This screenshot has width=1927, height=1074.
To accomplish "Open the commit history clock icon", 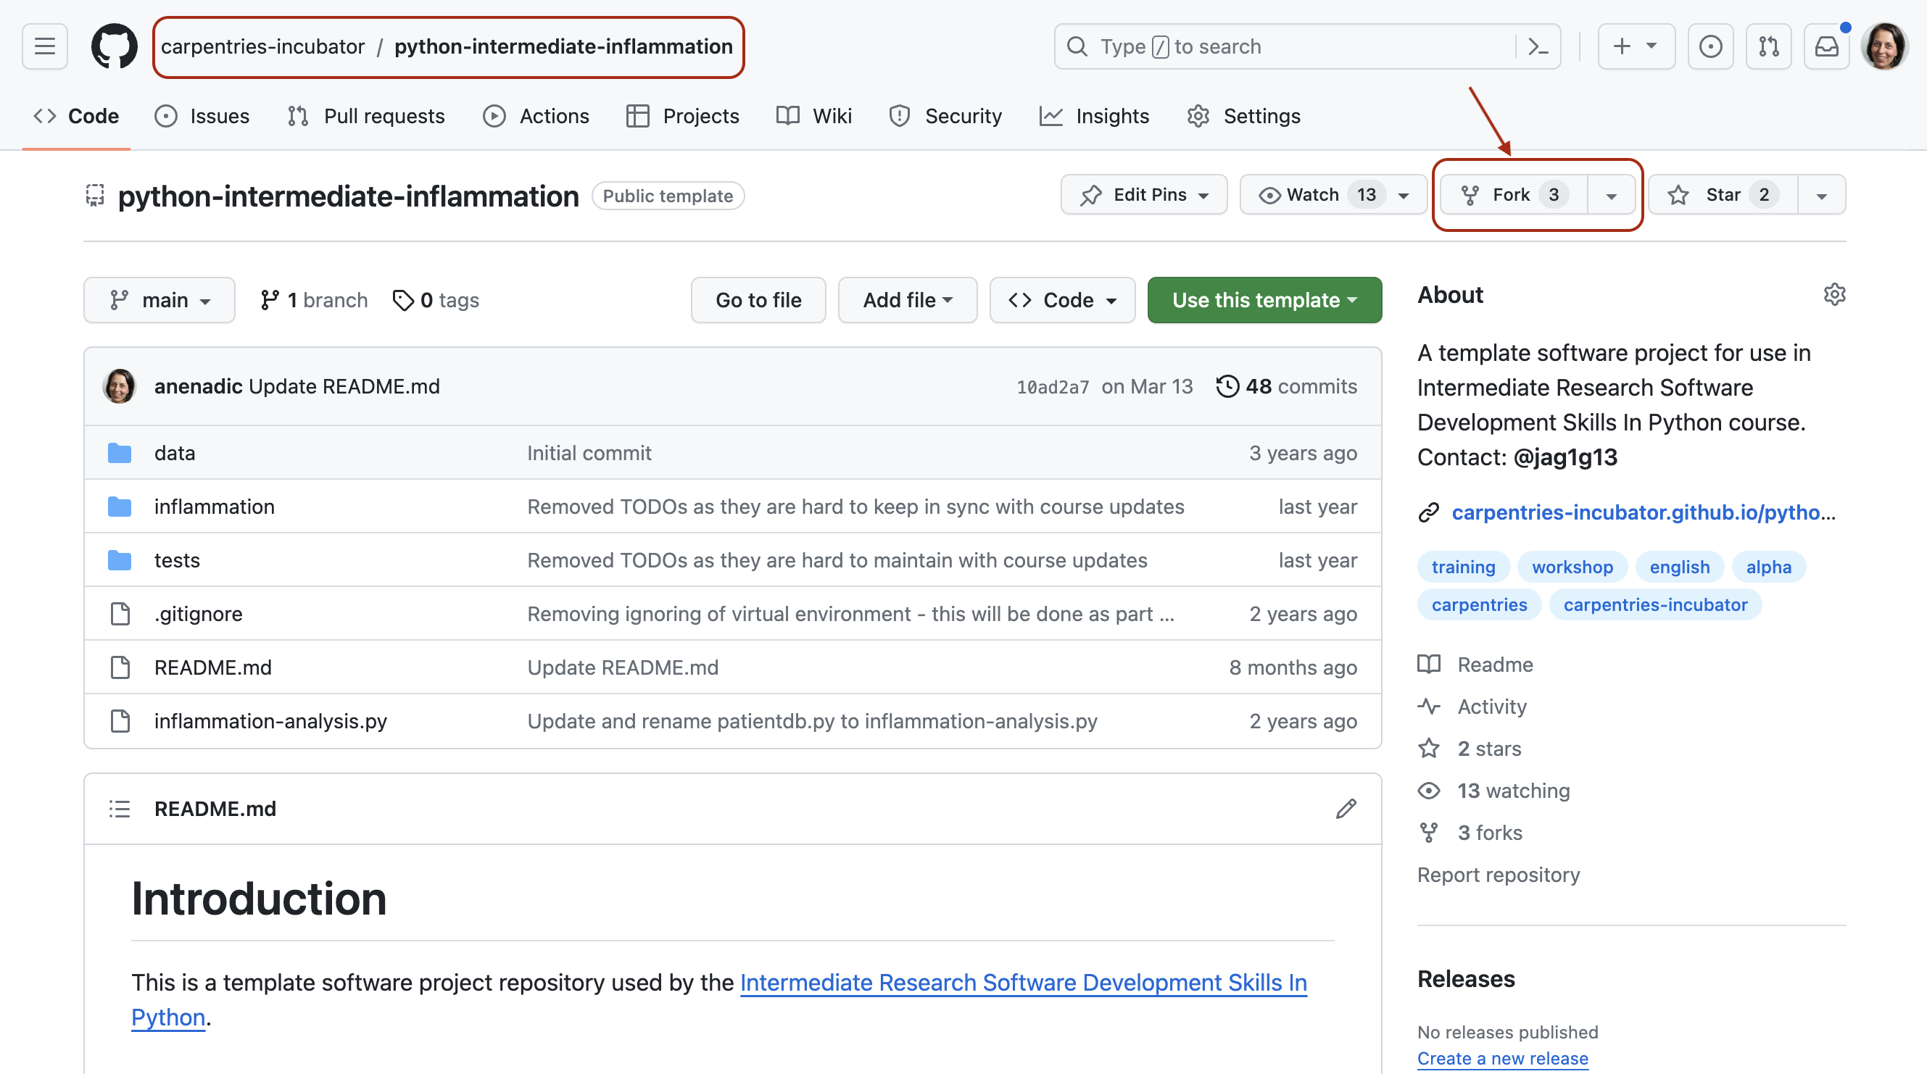I will 1227,386.
